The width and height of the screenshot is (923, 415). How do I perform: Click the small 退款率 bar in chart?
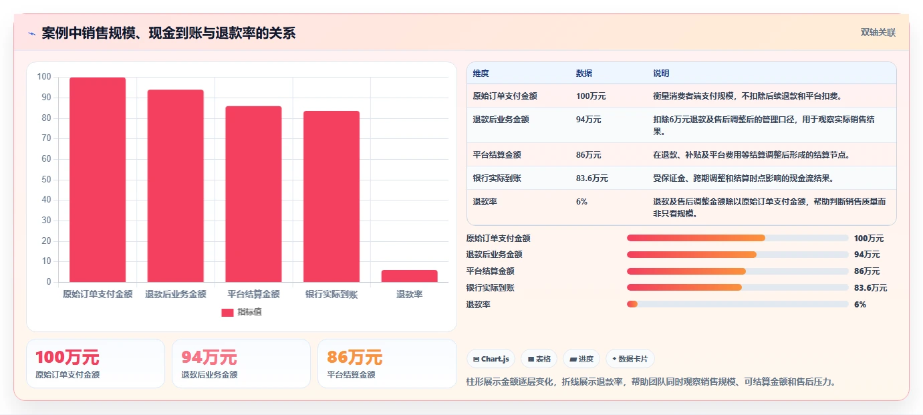pos(409,276)
